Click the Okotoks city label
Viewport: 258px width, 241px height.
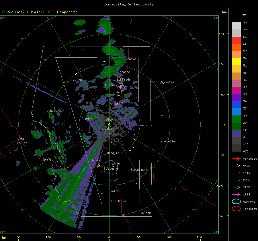115,191
